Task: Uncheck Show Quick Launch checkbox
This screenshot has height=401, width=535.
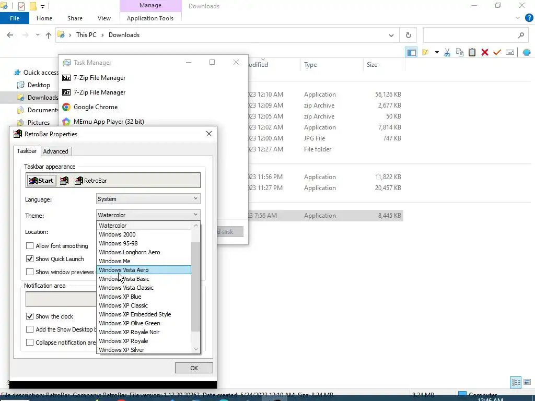Action: pyautogui.click(x=30, y=259)
